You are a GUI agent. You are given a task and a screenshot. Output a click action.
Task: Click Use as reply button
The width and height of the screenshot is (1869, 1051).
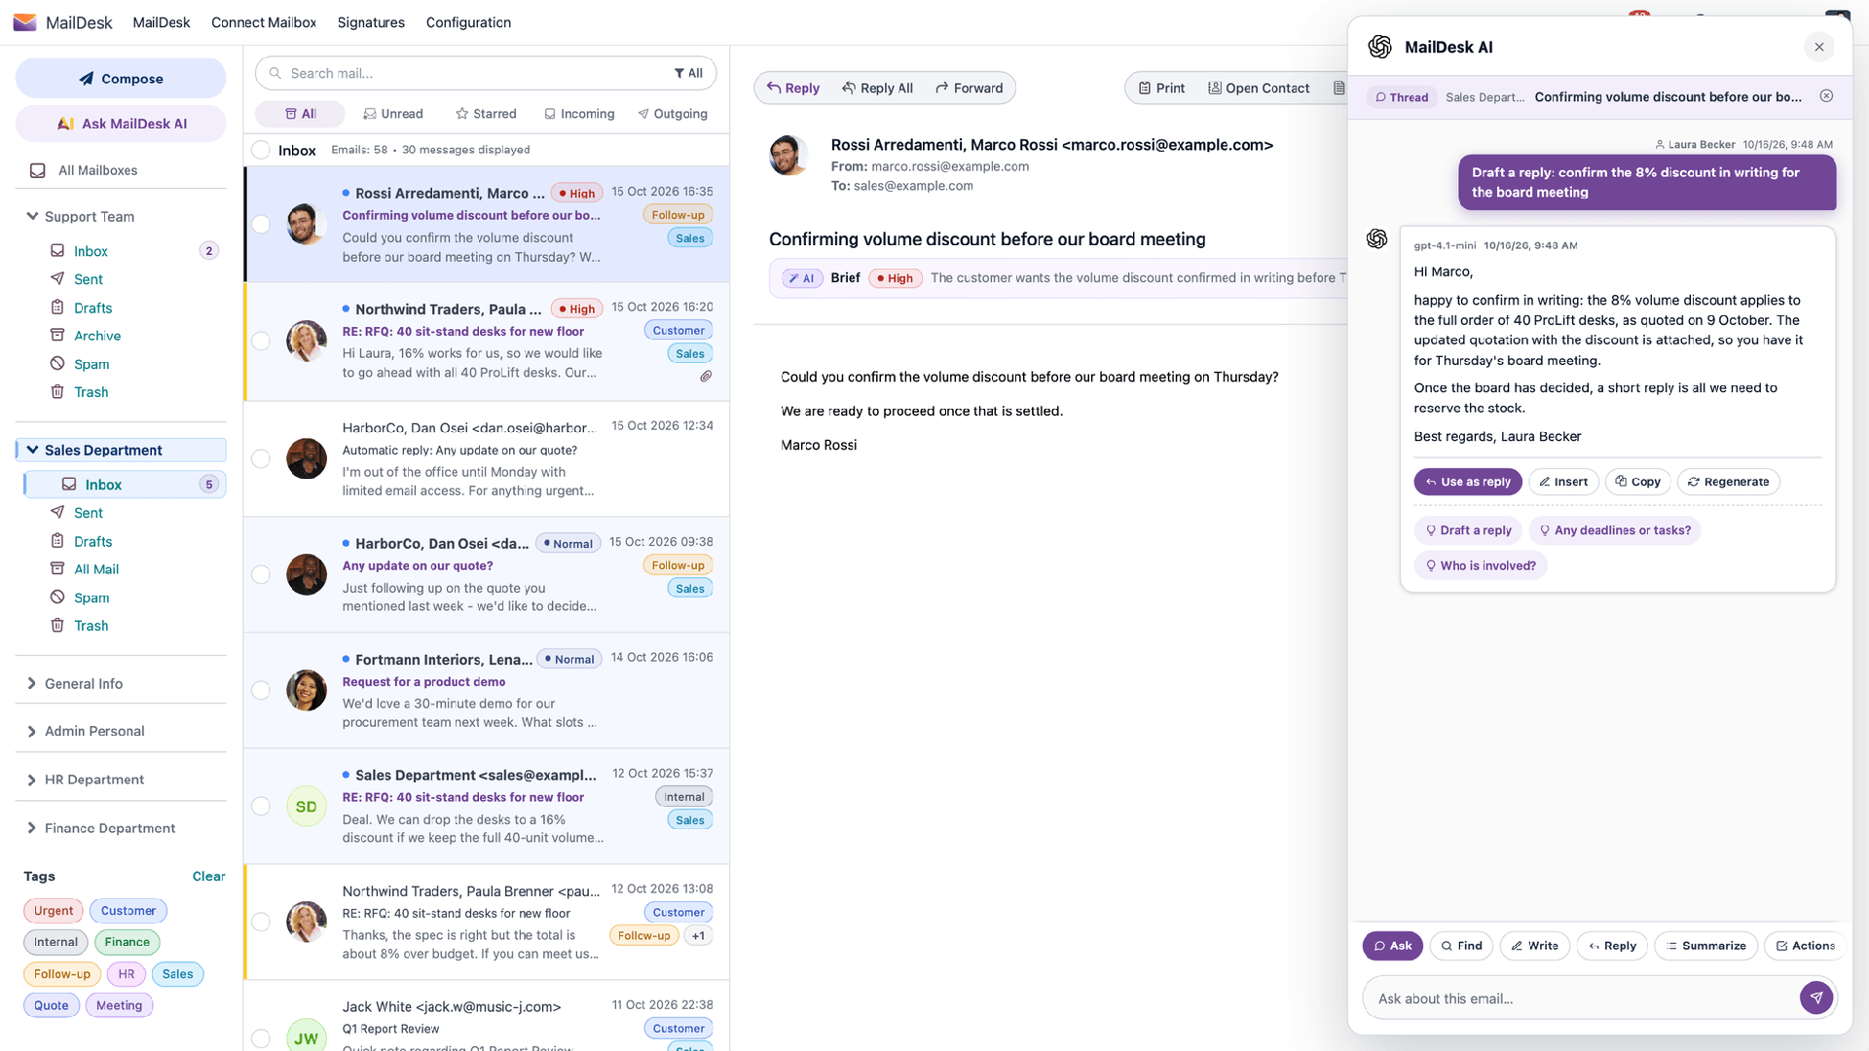[1468, 482]
